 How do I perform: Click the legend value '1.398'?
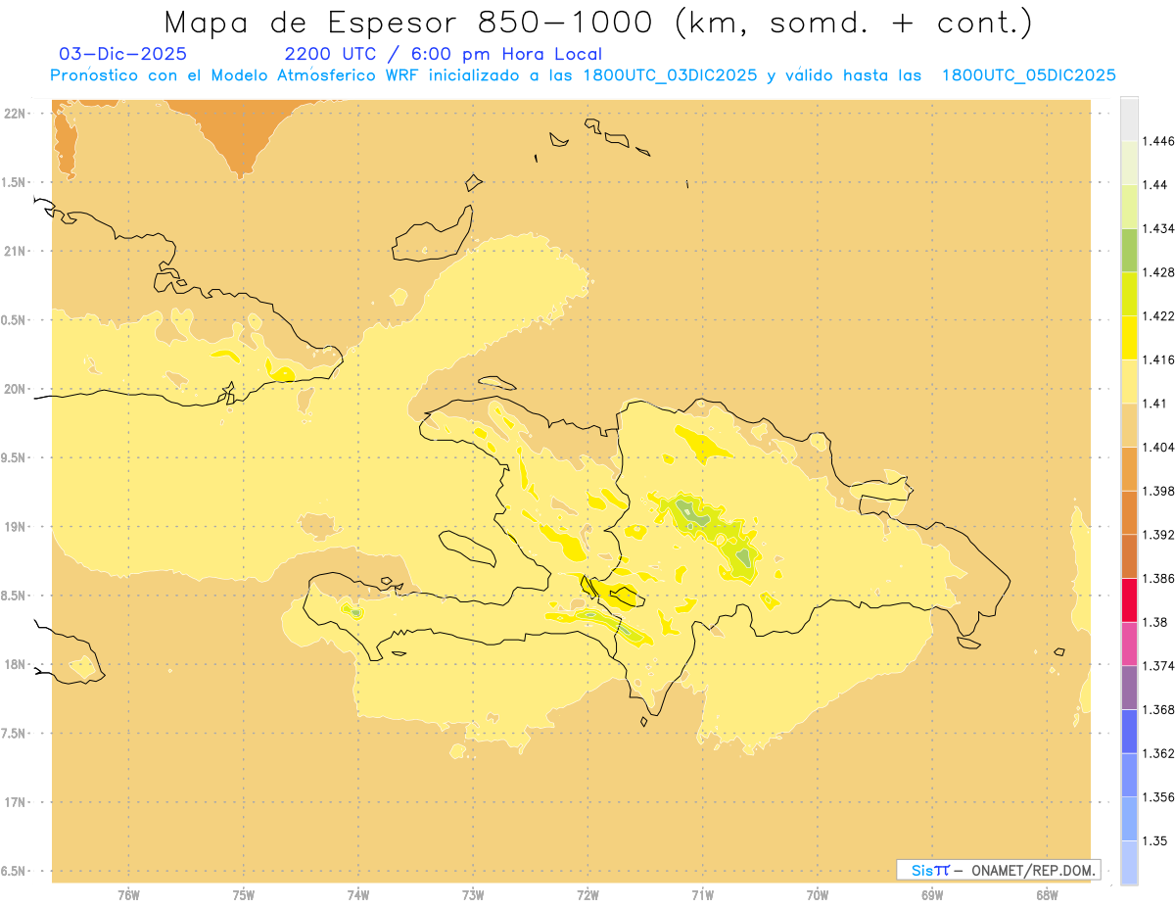click(1159, 491)
